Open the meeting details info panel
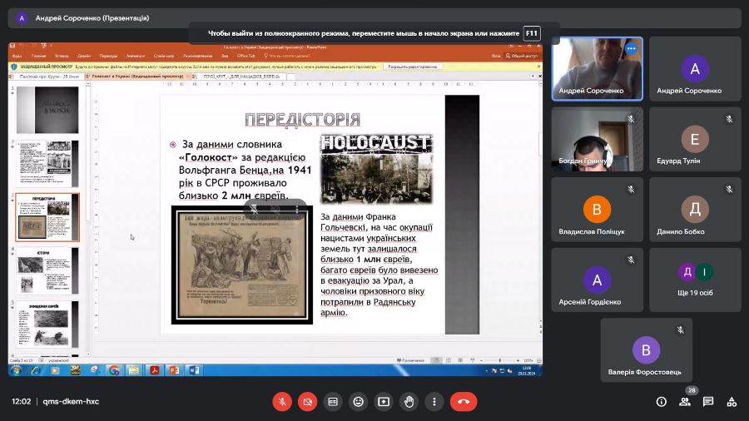 point(662,401)
